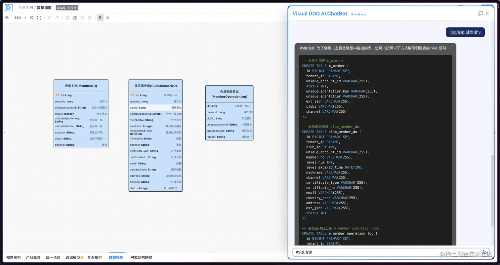Click the 会员主档 breadcrumb
500x265 pixels.
point(26,8)
